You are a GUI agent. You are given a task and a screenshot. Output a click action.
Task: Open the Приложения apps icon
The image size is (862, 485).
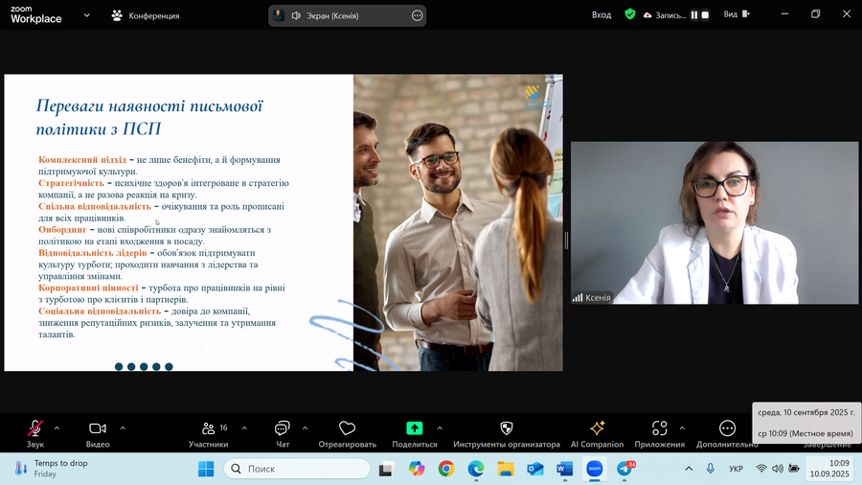[659, 429]
